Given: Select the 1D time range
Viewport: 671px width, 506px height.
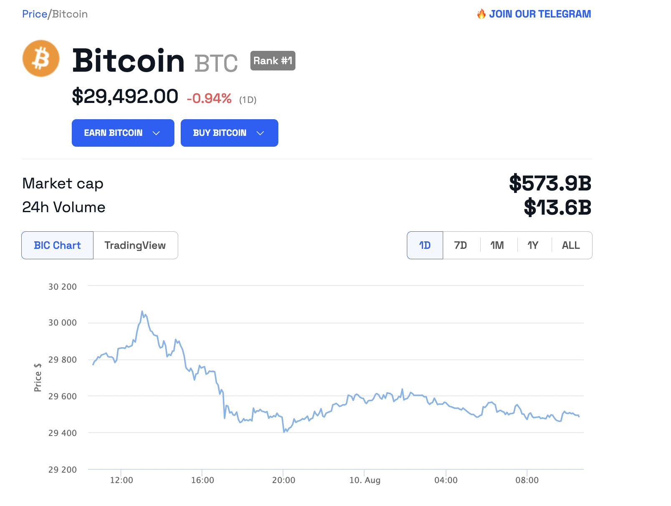Looking at the screenshot, I should pos(425,245).
